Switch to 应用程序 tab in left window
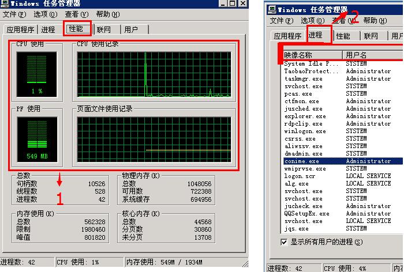This screenshot has height=272, width=404. [20, 29]
